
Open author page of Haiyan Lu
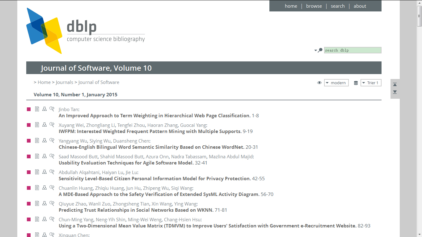click(112, 173)
